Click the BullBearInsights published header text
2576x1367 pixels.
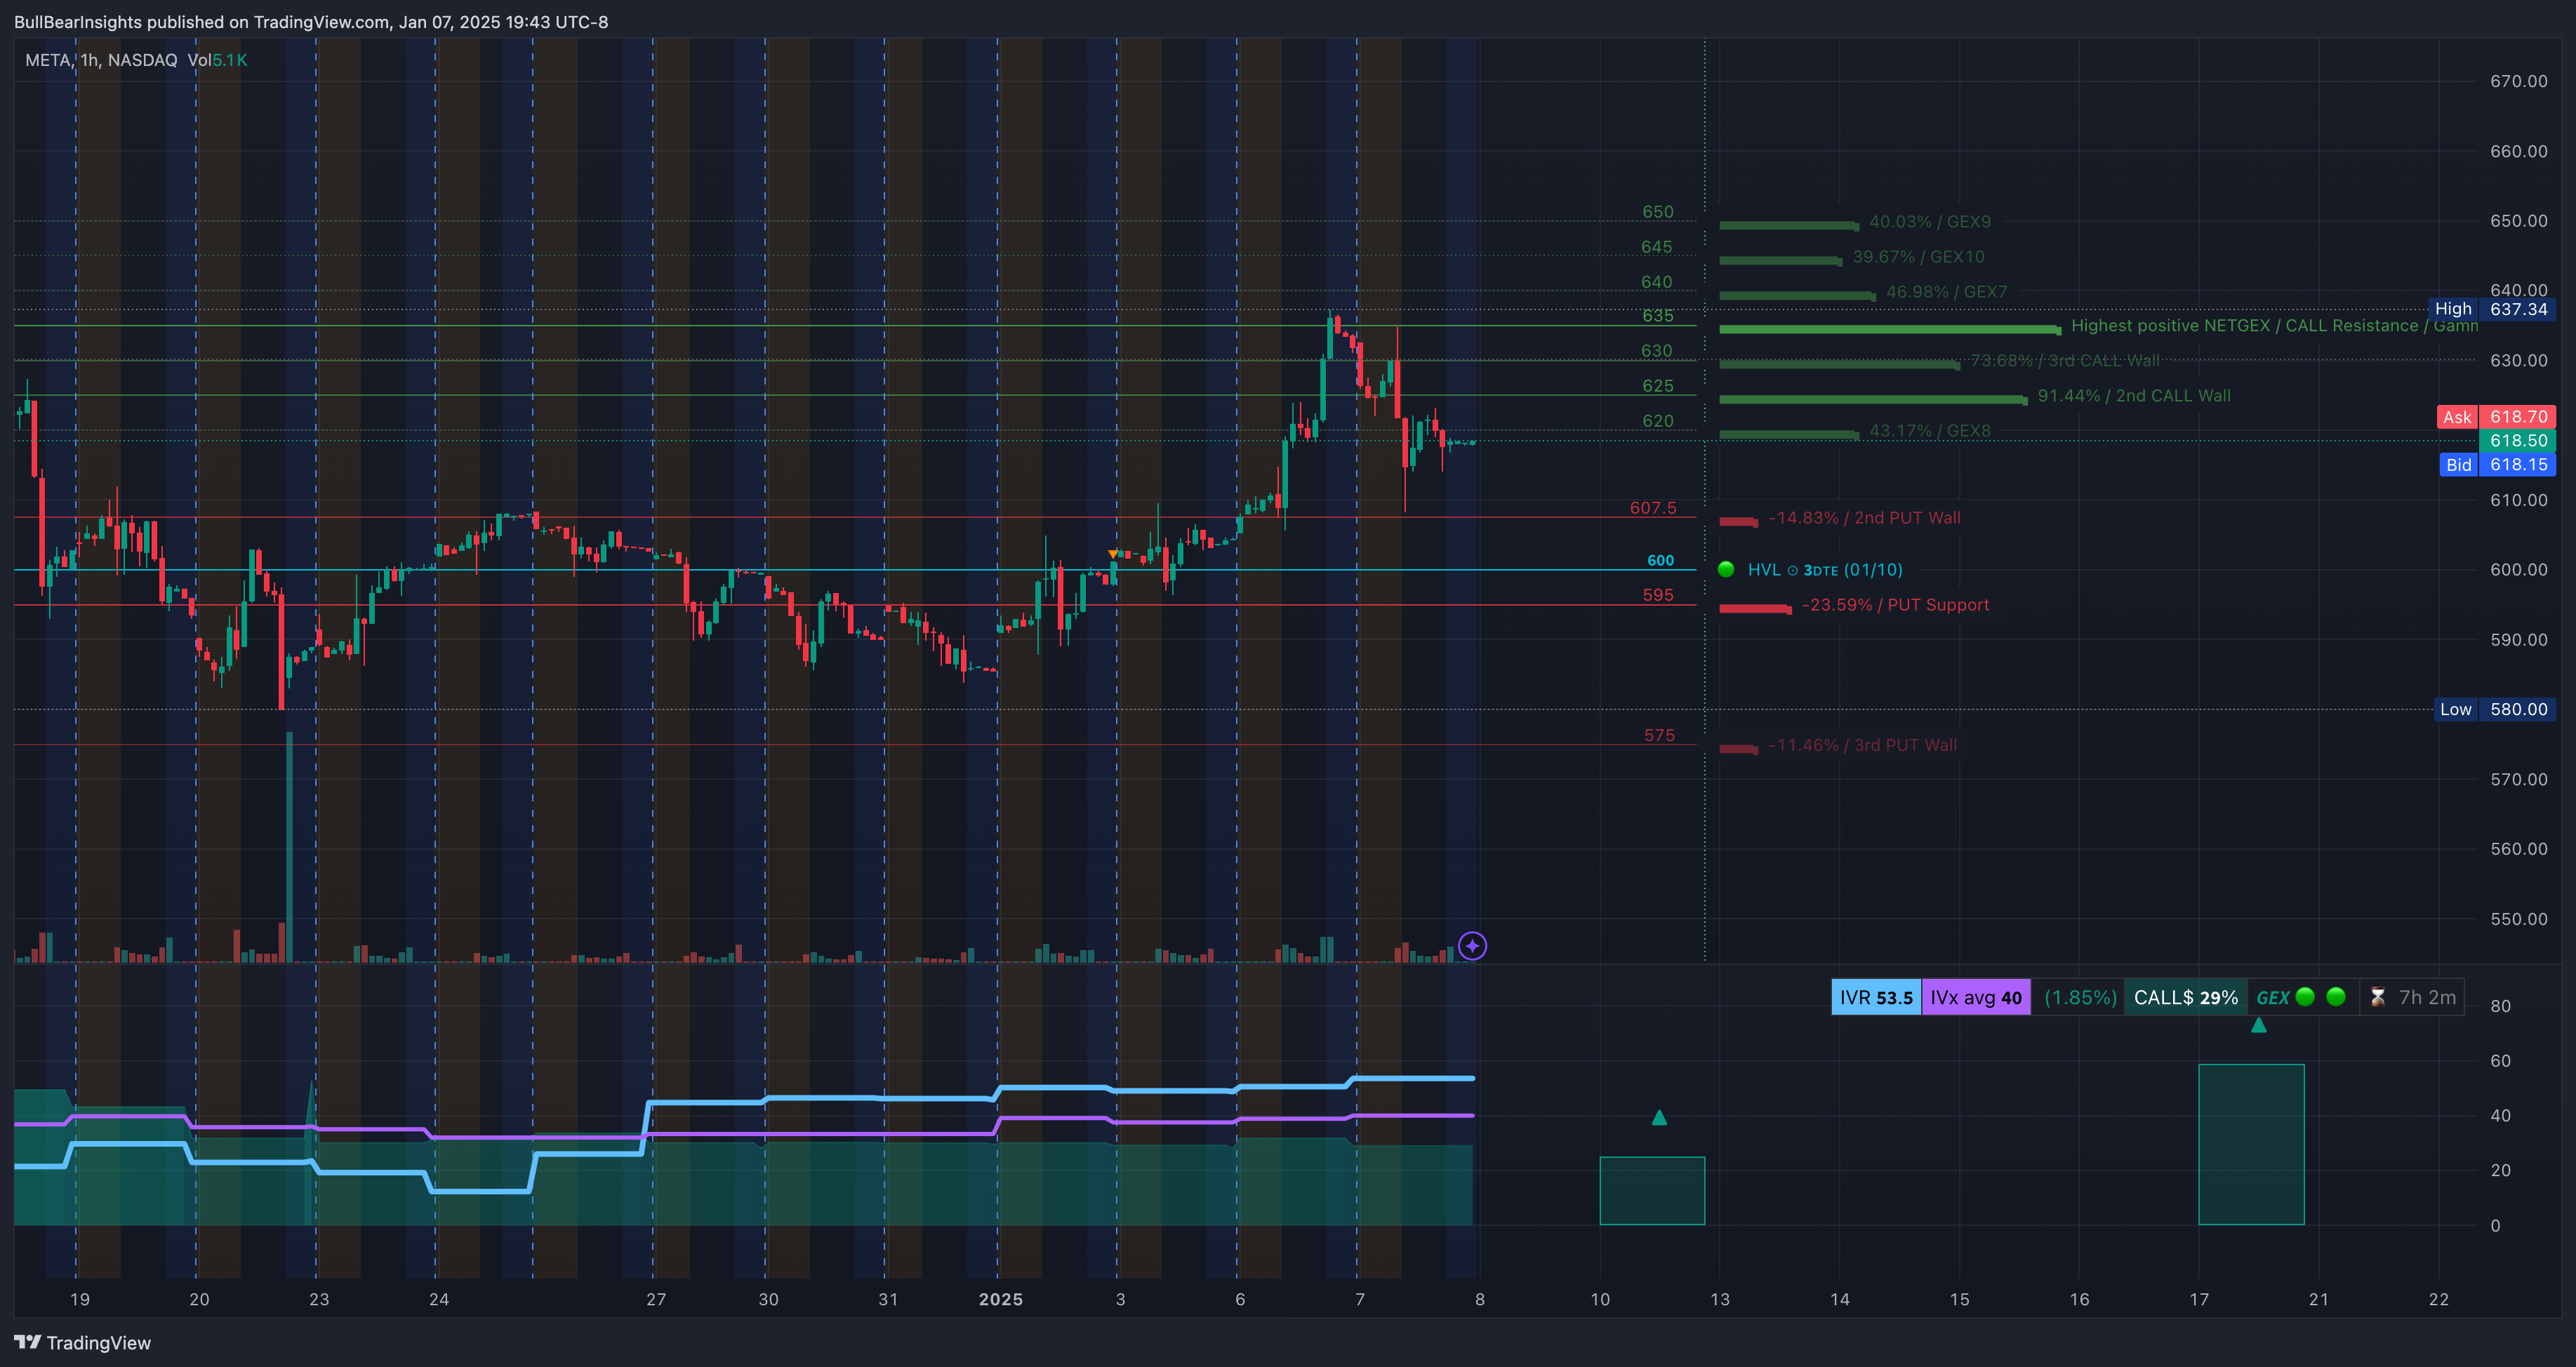click(311, 22)
